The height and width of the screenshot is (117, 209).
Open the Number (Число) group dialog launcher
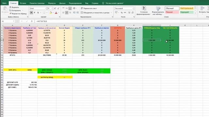pyautogui.click(x=134, y=17)
